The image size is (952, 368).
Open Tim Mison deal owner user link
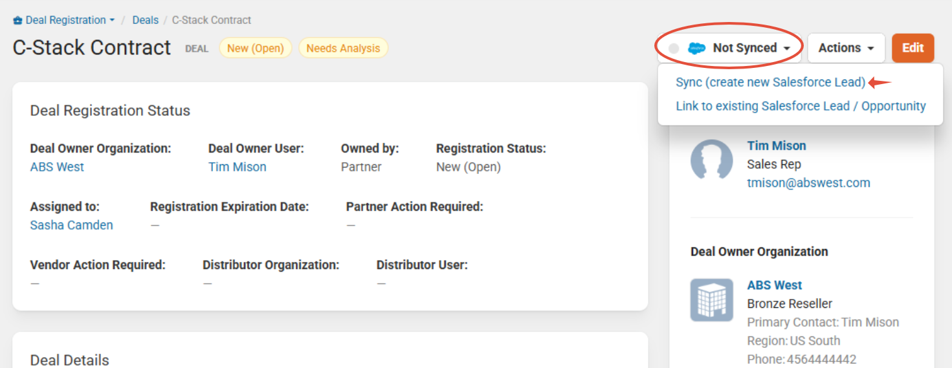[237, 167]
